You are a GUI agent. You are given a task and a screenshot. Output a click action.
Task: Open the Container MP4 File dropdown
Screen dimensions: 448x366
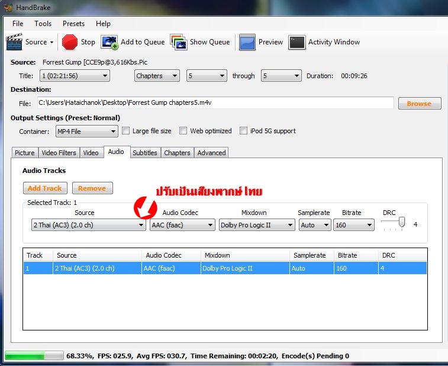click(x=87, y=131)
